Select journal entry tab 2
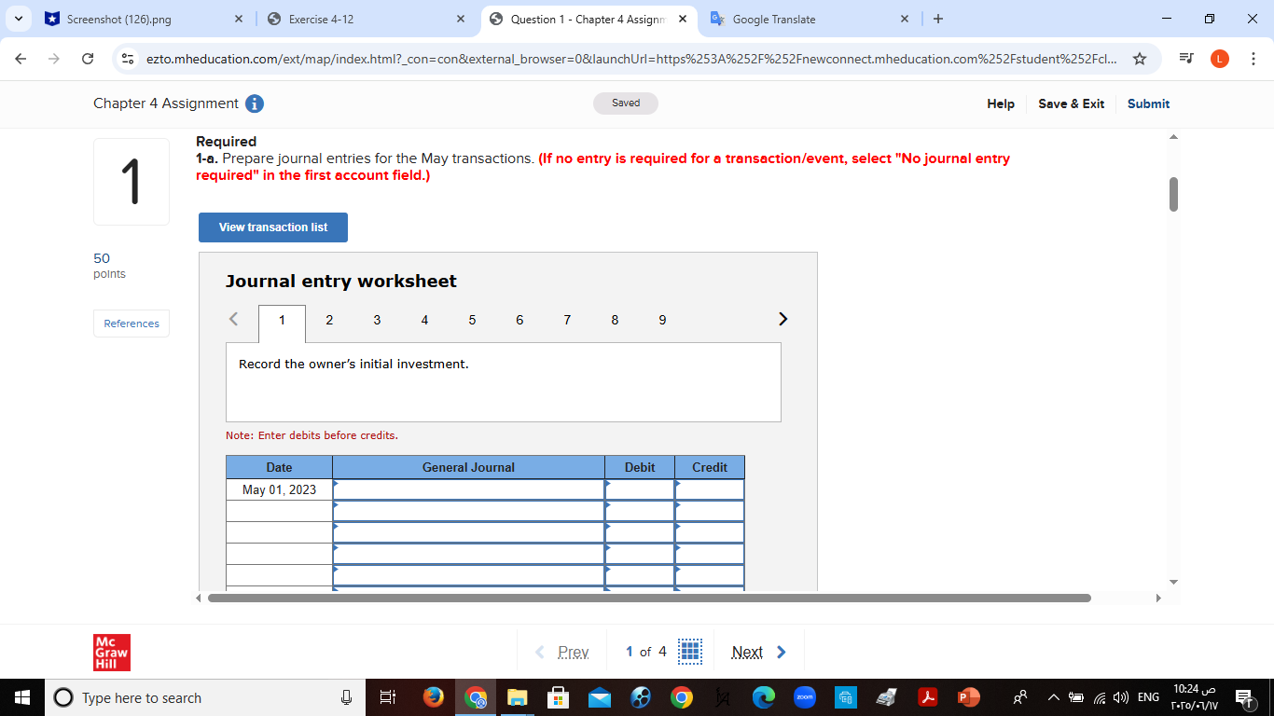Screen dimensions: 1274x716 [329, 320]
